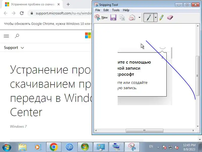Close the Chrome tab about download problems
Screen dimensions: 202x152
click(x=59, y=4)
